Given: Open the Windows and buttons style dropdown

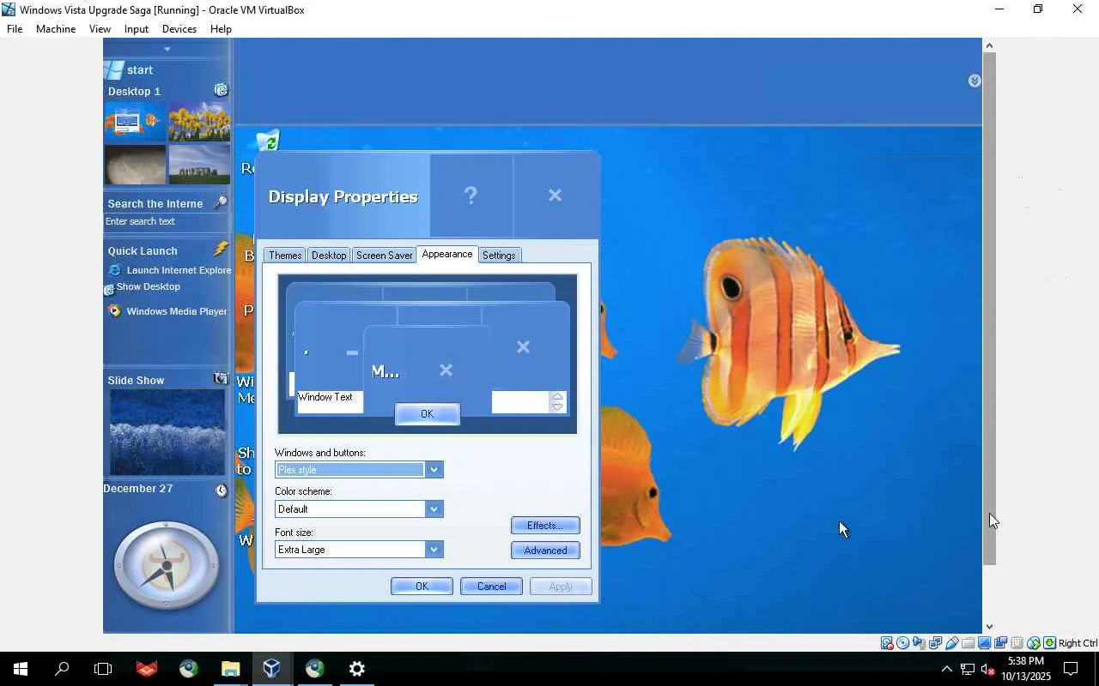Looking at the screenshot, I should point(434,470).
